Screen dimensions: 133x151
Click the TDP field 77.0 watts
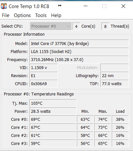[115, 84]
